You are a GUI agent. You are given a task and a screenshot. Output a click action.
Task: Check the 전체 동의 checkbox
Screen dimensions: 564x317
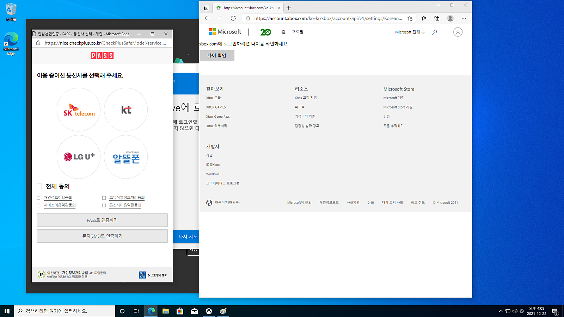(x=39, y=186)
